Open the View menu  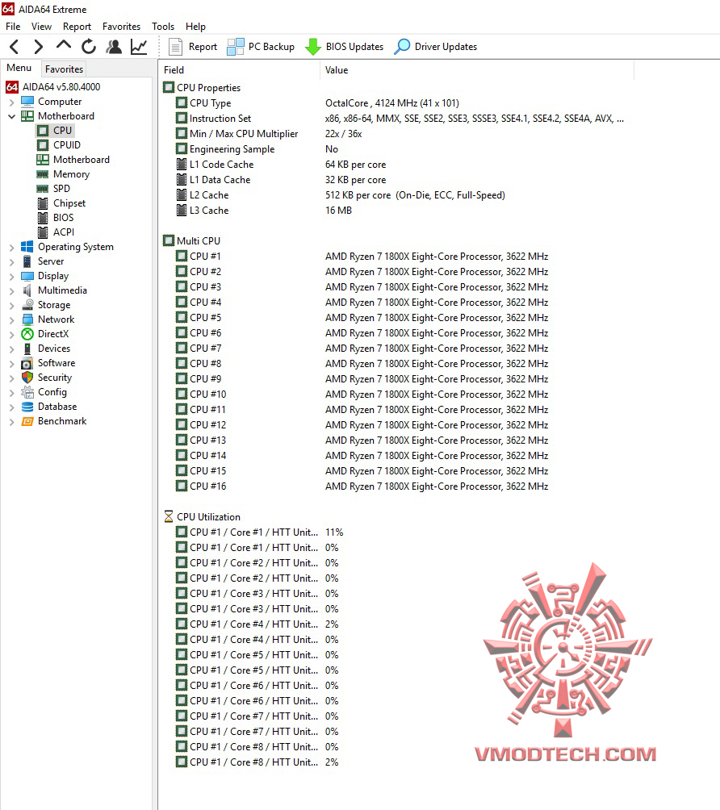41,27
